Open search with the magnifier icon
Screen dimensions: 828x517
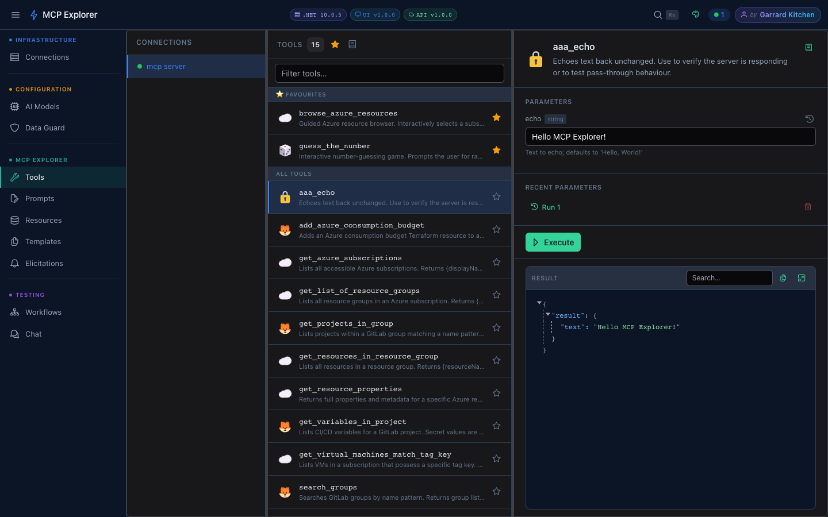pyautogui.click(x=657, y=15)
